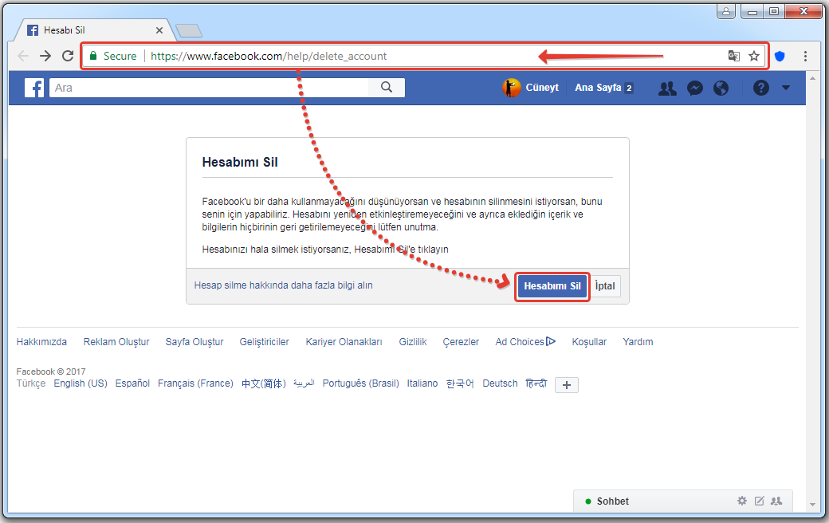Bookmark this page with star icon
The width and height of the screenshot is (829, 523).
[x=754, y=56]
